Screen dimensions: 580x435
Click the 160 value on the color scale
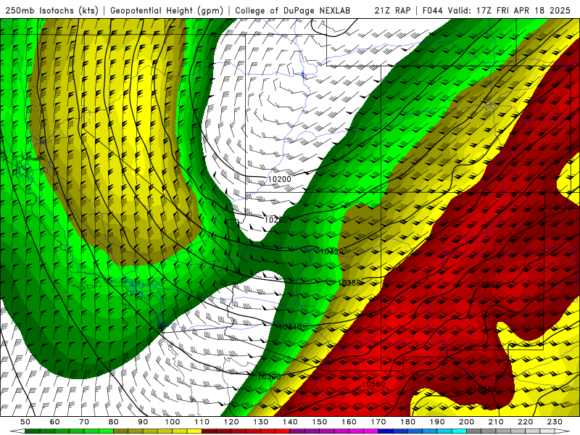(349, 422)
